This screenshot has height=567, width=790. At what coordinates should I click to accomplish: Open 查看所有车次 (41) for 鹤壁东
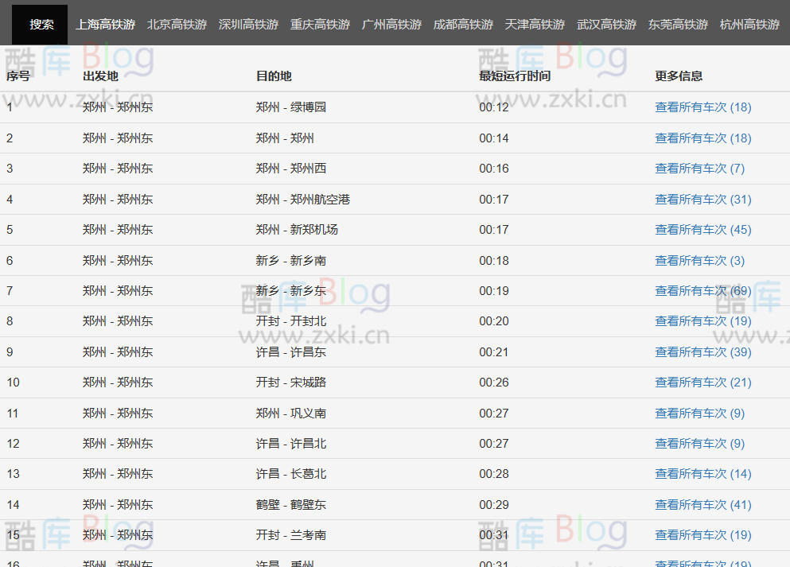pos(702,505)
